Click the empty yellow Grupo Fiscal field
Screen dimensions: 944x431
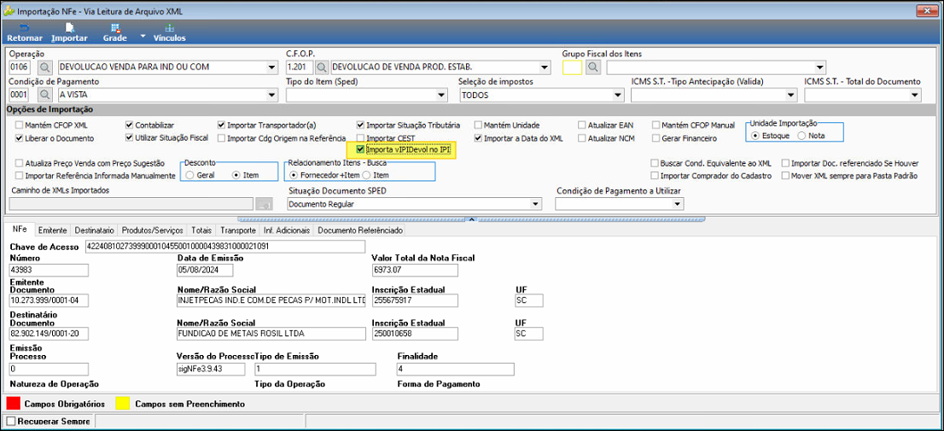pyautogui.click(x=572, y=67)
